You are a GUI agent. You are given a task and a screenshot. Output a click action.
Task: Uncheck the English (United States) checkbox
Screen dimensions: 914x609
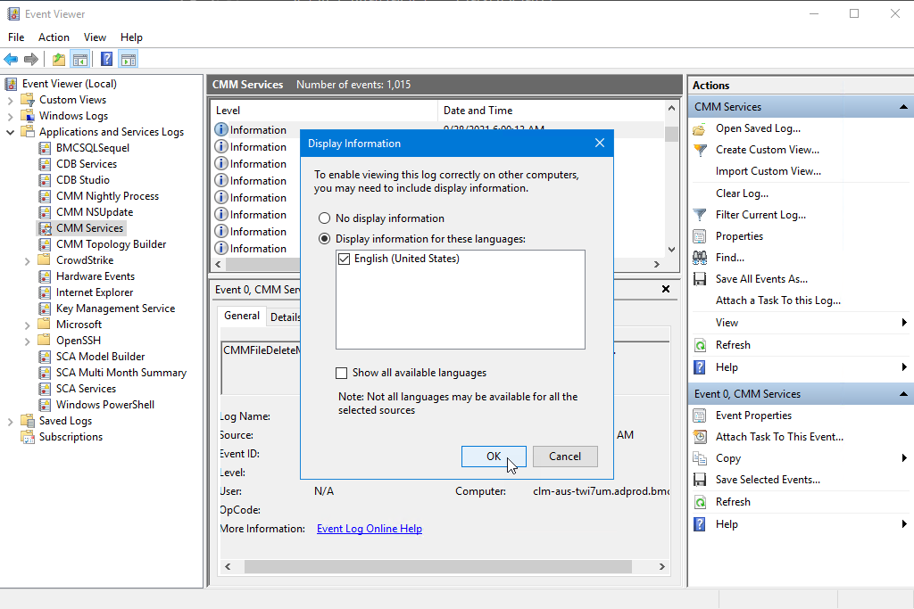(x=344, y=259)
